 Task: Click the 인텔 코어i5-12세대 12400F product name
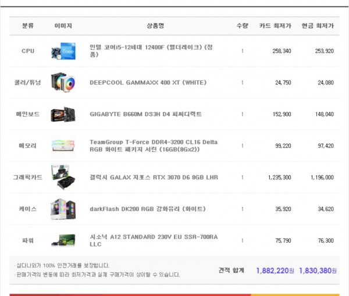[151, 51]
